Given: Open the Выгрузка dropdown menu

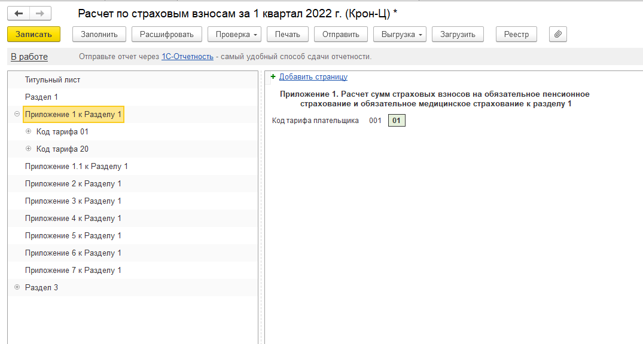Looking at the screenshot, I should click(400, 34).
